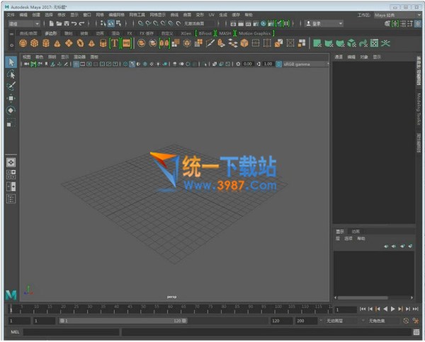Play the animation backwards

385,309
